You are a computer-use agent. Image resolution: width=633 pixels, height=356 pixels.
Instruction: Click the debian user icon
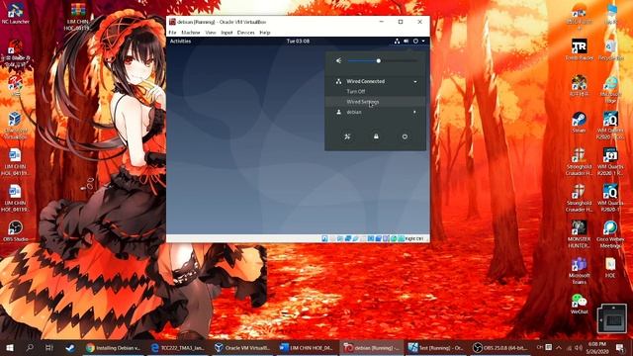(338, 112)
